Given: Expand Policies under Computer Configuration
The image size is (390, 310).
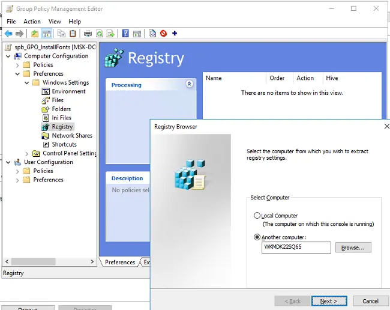Looking at the screenshot, I should [x=17, y=65].
